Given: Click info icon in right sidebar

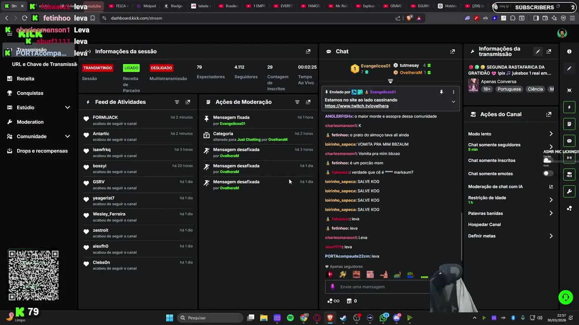Looking at the screenshot, I should [569, 51].
